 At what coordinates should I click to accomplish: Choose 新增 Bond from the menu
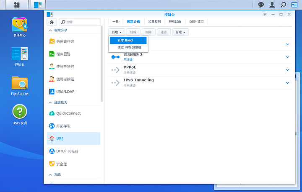coord(128,40)
